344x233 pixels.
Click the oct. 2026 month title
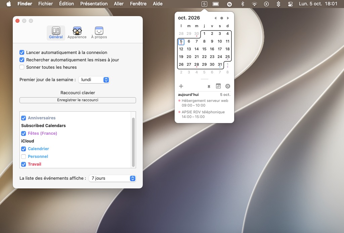coord(189,18)
